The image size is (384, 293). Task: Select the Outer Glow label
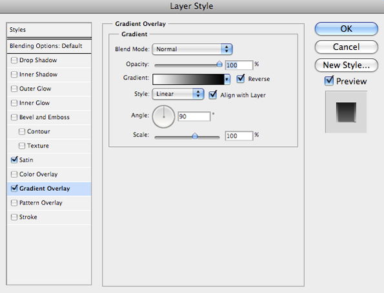coord(35,89)
